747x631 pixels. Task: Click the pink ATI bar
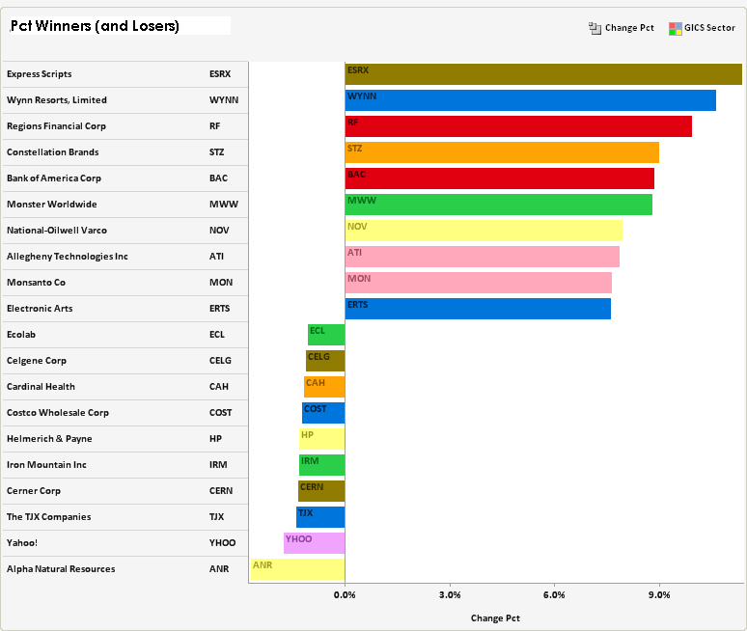pos(483,257)
